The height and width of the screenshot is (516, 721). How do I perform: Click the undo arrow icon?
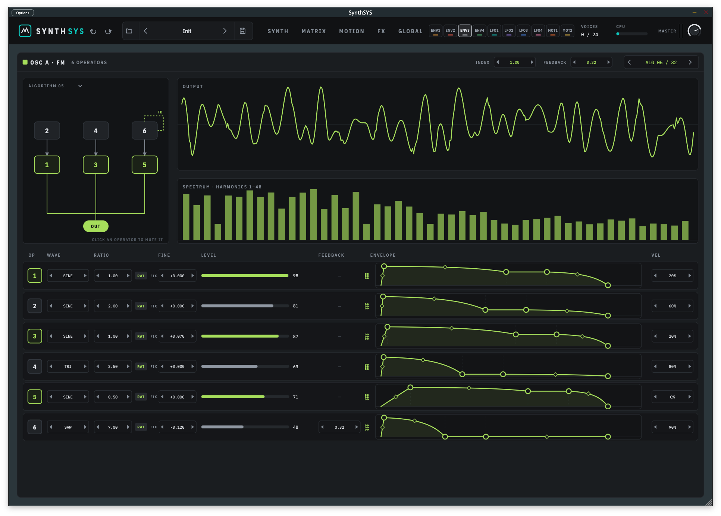coord(93,31)
